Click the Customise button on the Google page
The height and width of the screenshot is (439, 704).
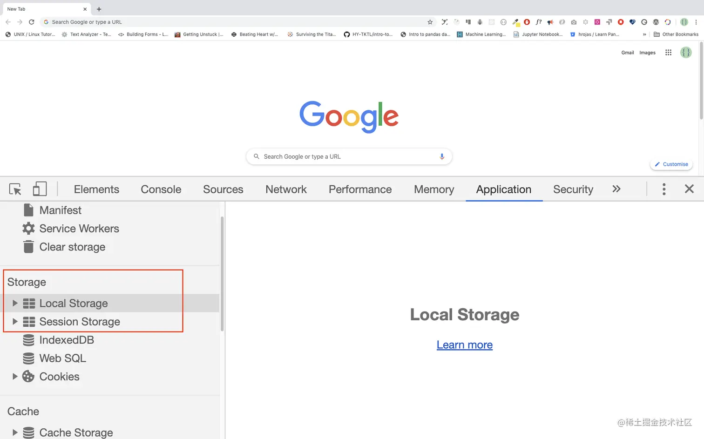671,164
